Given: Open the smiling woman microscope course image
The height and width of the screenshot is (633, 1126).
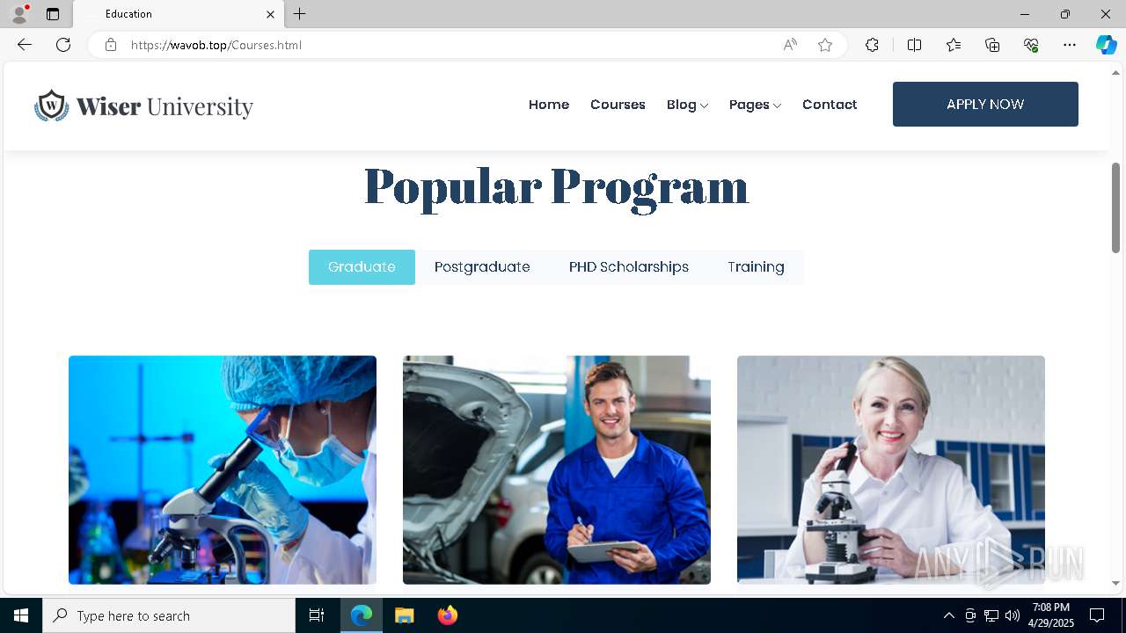Looking at the screenshot, I should (x=891, y=469).
